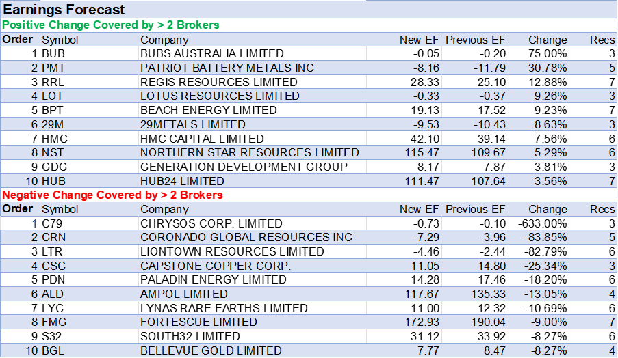Select LOTUS RESOURCES LIMITED cell
The width and height of the screenshot is (618, 358).
pos(220,96)
